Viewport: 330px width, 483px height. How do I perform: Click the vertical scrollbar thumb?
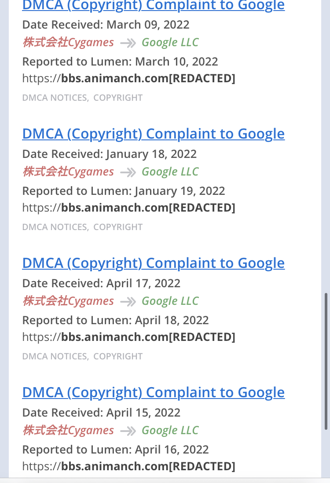(326, 361)
